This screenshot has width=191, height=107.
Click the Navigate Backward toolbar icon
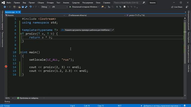[x=5, y=7]
